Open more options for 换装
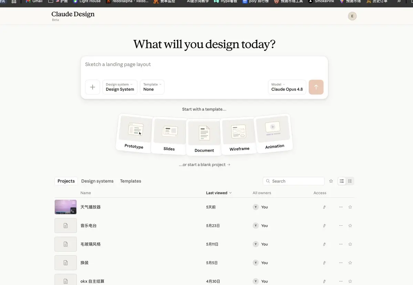This screenshot has width=413, height=285. 341,263
